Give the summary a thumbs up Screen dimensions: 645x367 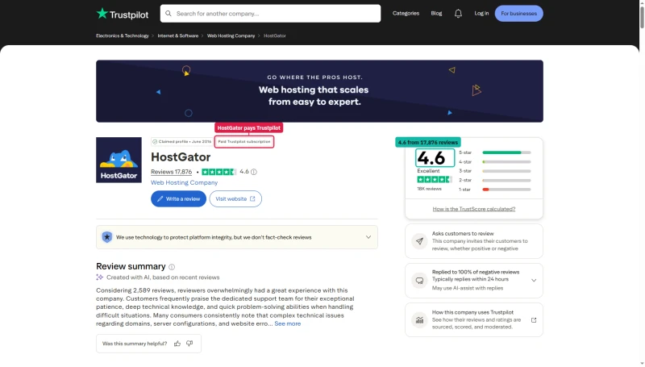177,344
